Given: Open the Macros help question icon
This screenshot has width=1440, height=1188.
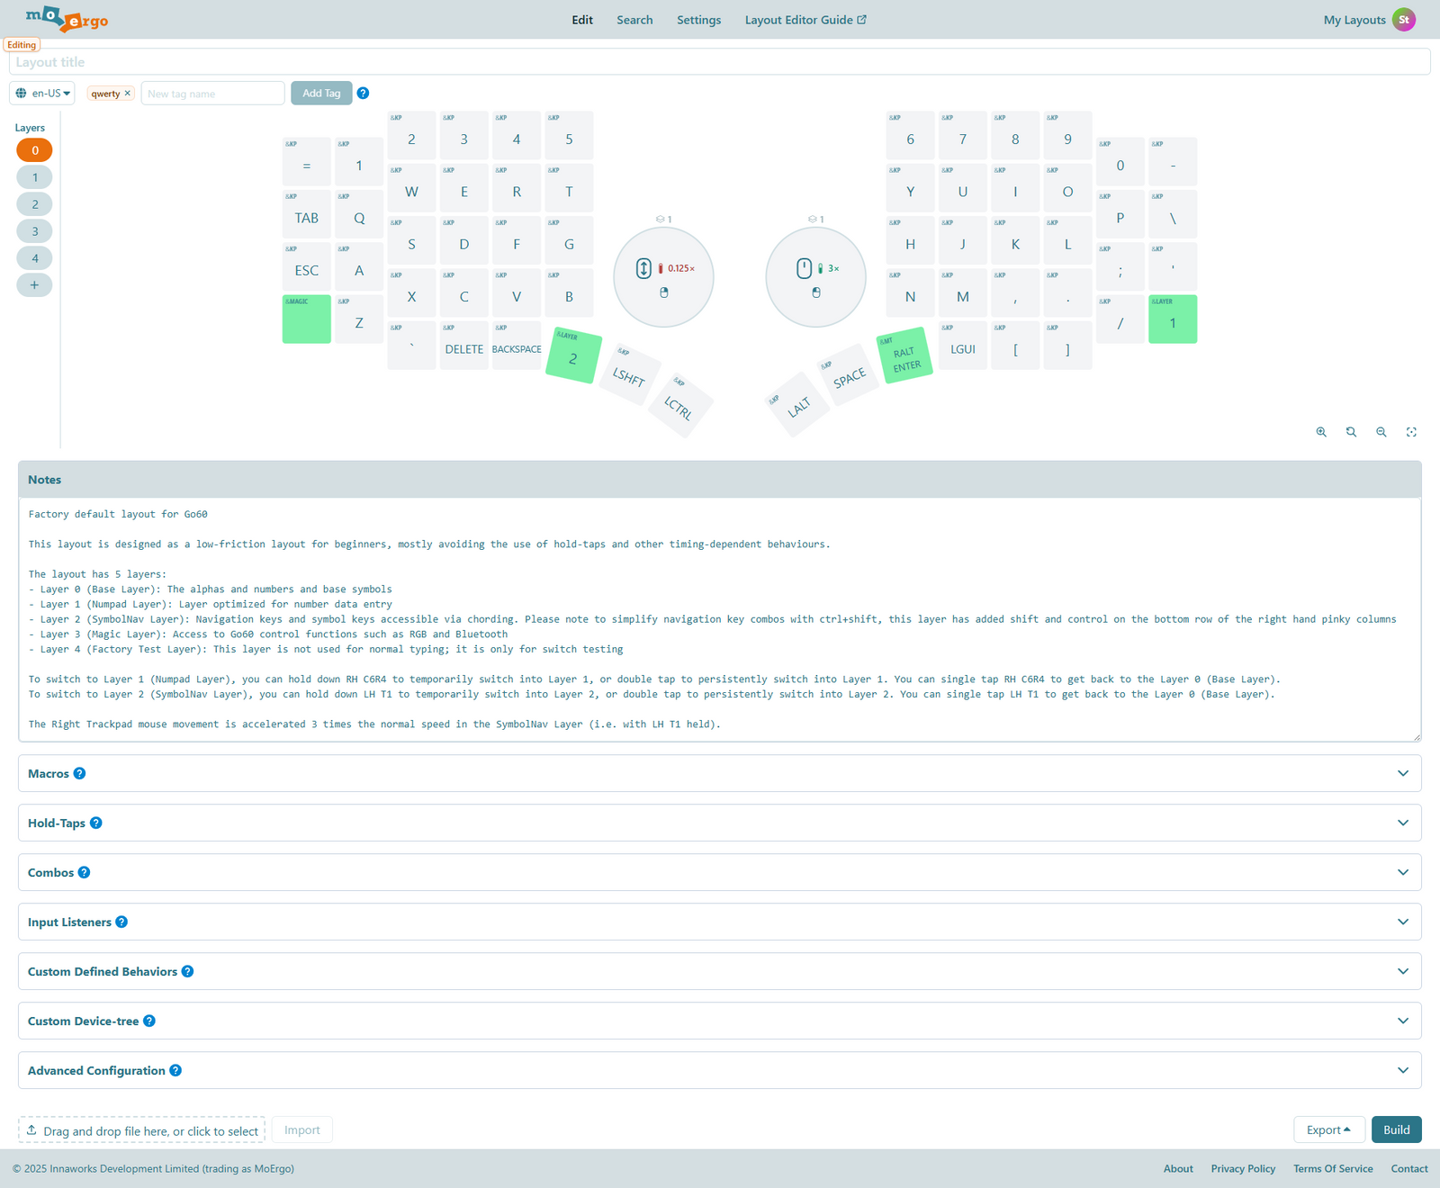Looking at the screenshot, I should [79, 774].
